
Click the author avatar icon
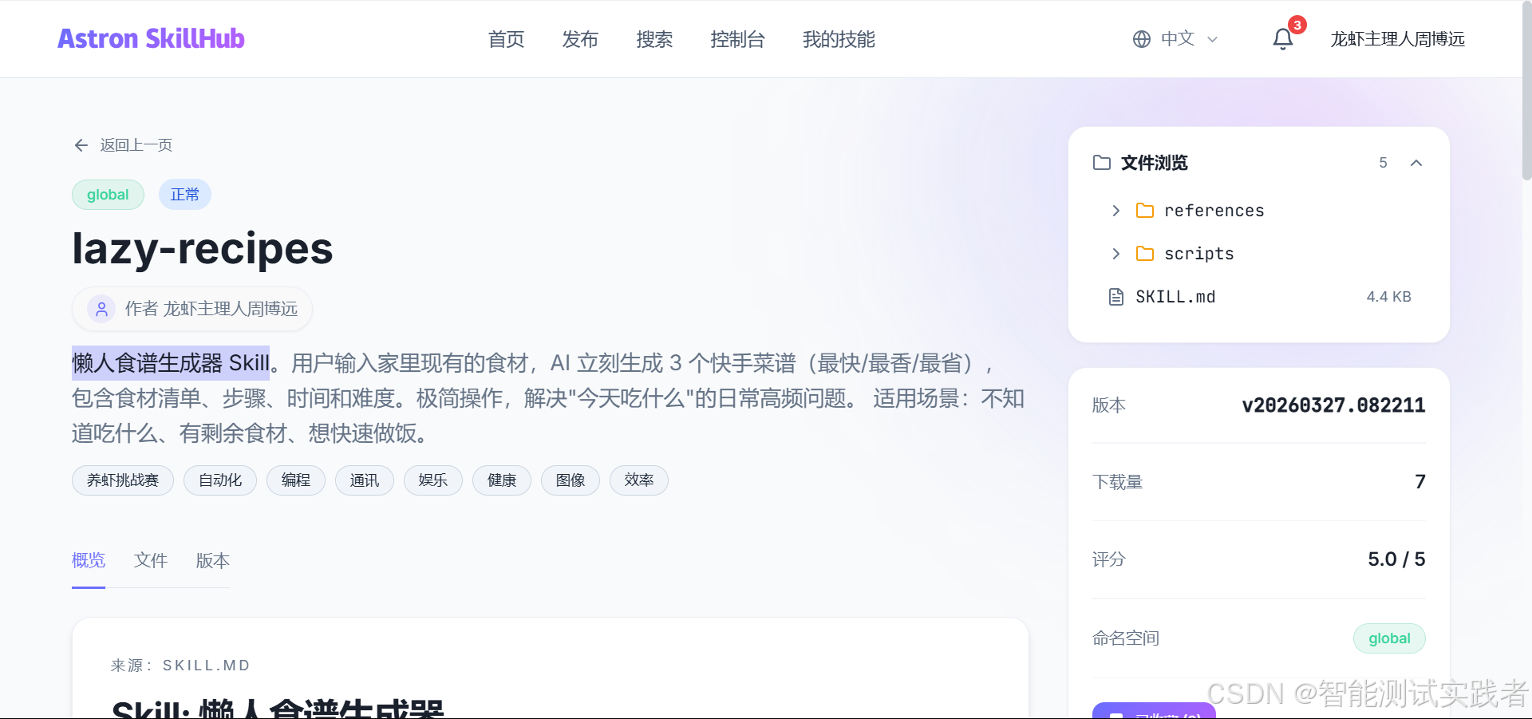[x=101, y=309]
